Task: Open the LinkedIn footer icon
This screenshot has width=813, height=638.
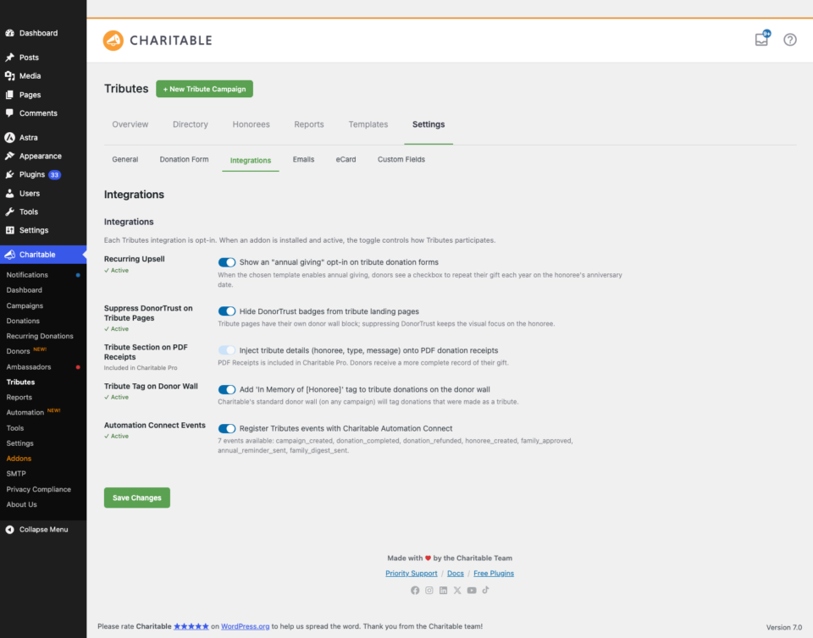Action: tap(443, 591)
